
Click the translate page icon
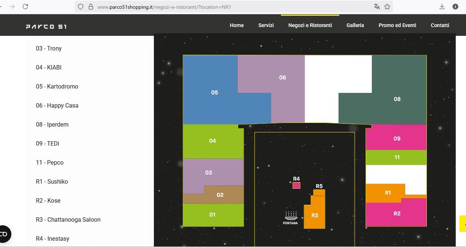pos(377,7)
